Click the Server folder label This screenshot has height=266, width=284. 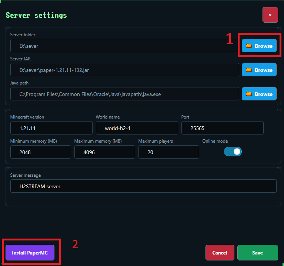pos(23,35)
